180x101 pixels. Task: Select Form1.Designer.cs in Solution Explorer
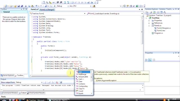coord(164,28)
